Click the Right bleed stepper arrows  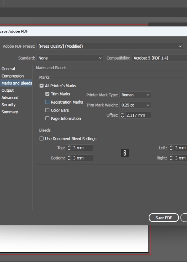171,158
